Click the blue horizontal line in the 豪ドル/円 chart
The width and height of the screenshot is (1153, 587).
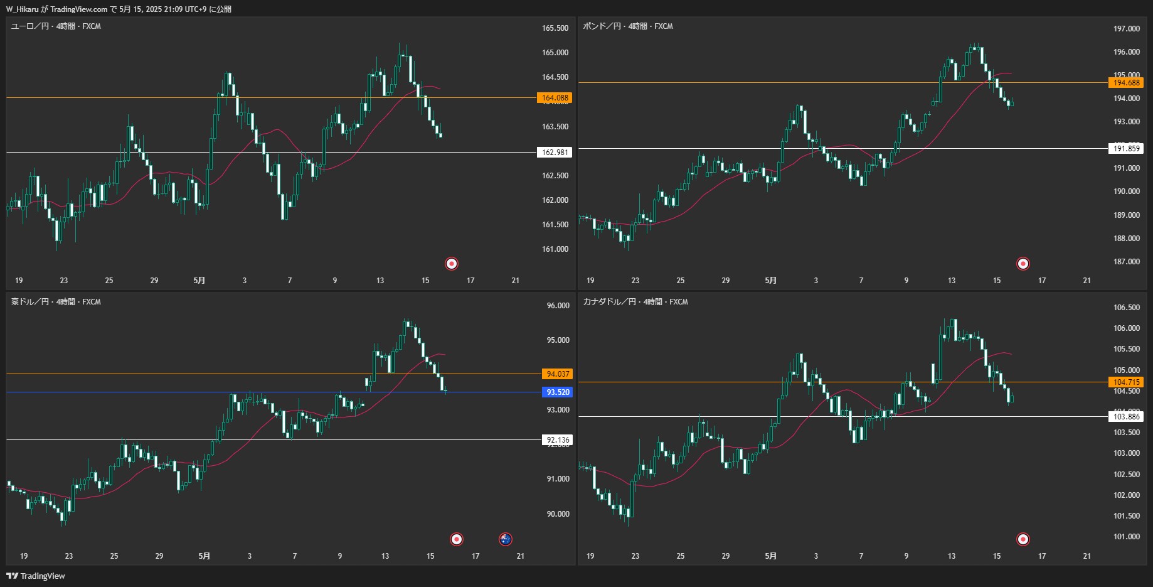click(274, 392)
